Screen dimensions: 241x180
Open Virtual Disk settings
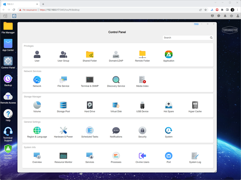pyautogui.click(x=116, y=107)
